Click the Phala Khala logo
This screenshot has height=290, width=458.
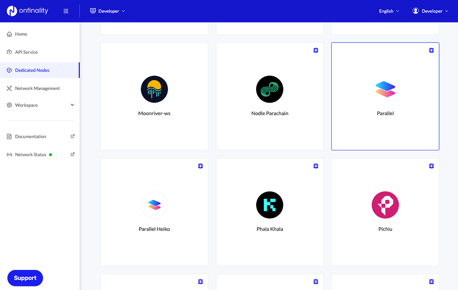[270, 205]
